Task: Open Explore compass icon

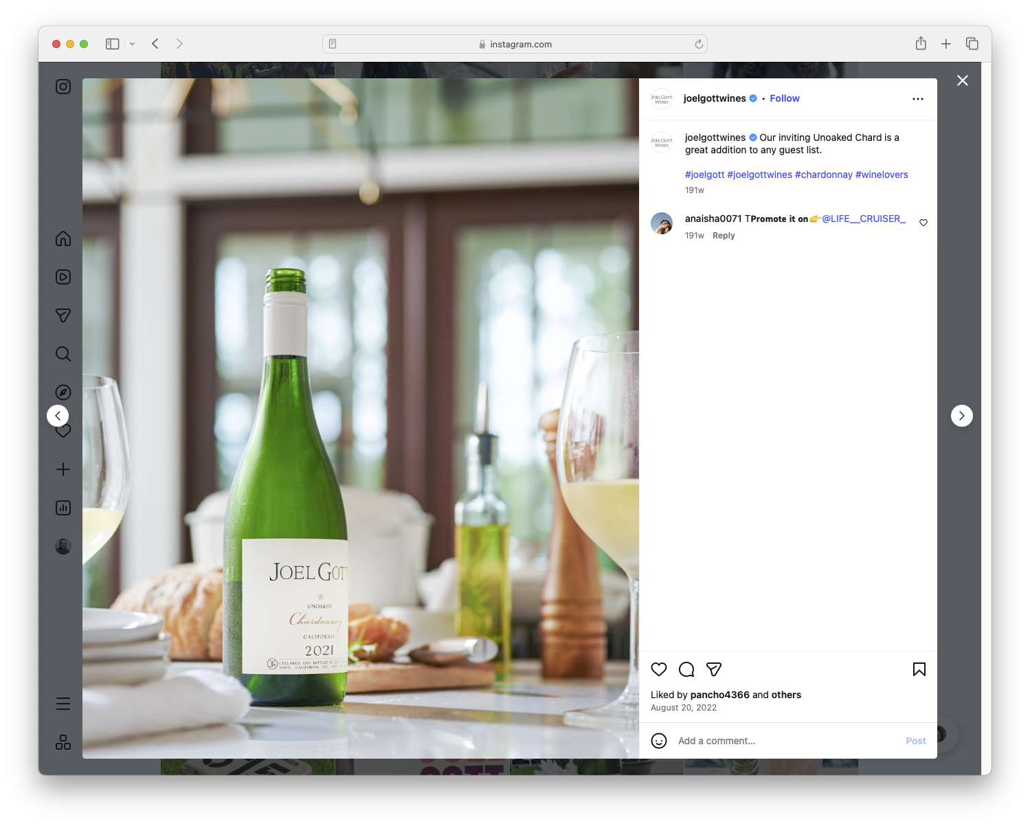Action: [x=63, y=392]
